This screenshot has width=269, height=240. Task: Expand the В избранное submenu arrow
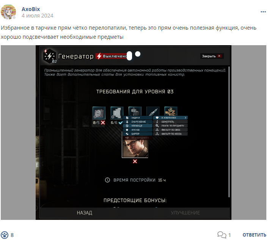click(x=186, y=118)
